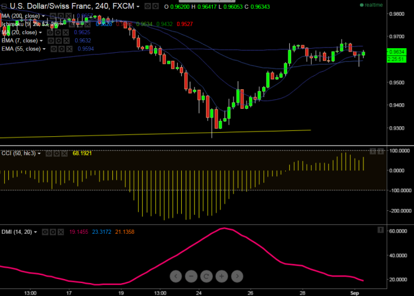Move the CCI pane up with the arrow icon

373,152
